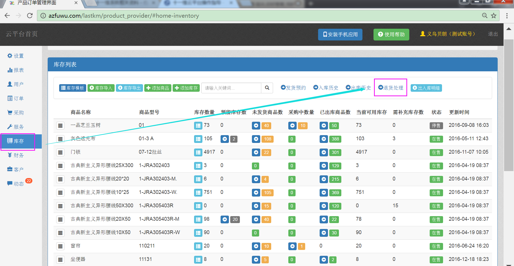Open the 服务 services sidebar item
The width and height of the screenshot is (514, 266).
point(16,127)
